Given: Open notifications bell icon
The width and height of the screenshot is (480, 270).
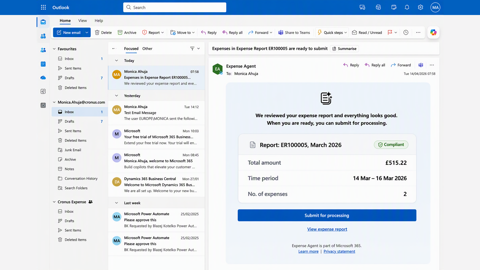Looking at the screenshot, I should [407, 7].
